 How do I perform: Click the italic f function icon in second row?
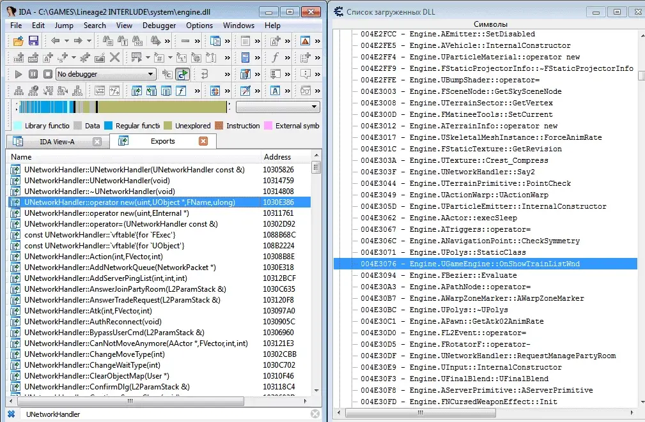point(275,57)
